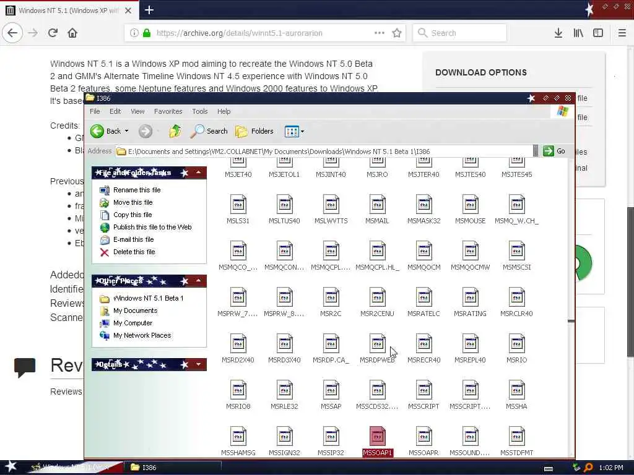The height and width of the screenshot is (475, 634).
Task: Select the MSSCRIPT file icon
Action: click(423, 390)
